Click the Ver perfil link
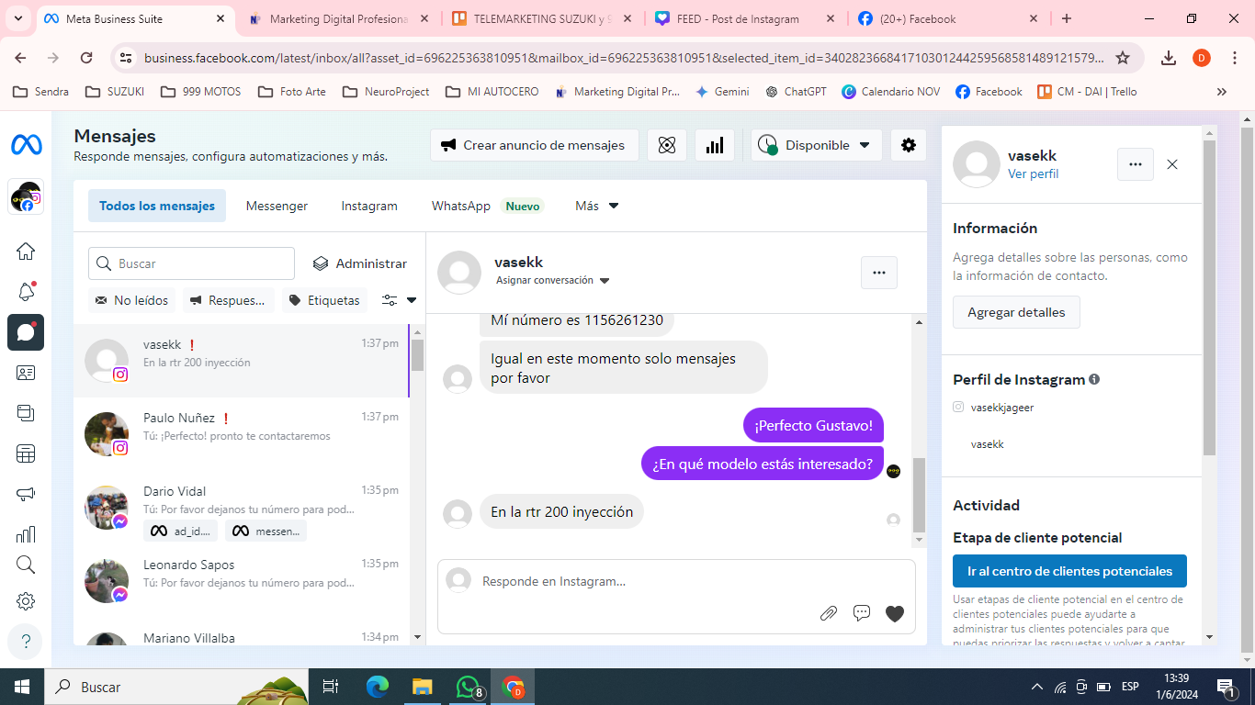Viewport: 1255px width, 705px height. (x=1033, y=173)
